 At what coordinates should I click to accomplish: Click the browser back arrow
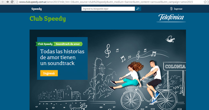tap(3, 2)
